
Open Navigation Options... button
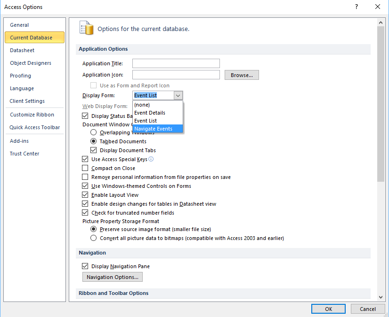pos(113,277)
